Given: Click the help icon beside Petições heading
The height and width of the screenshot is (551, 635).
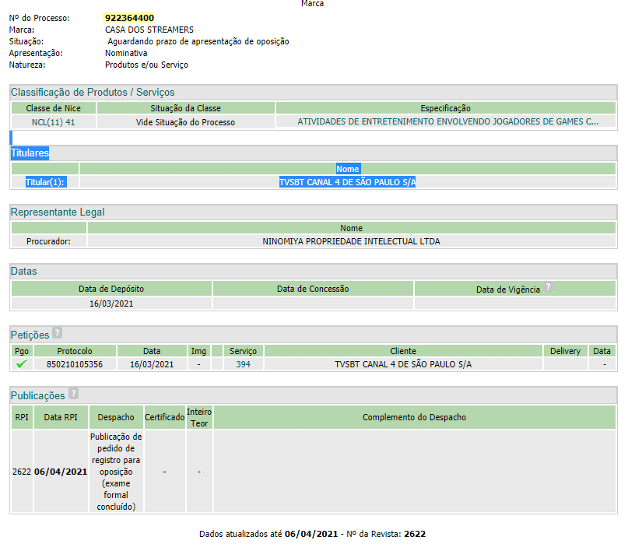Looking at the screenshot, I should click(57, 334).
